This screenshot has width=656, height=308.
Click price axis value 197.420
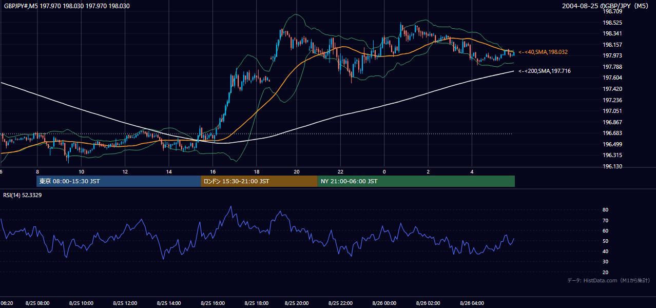pos(612,89)
